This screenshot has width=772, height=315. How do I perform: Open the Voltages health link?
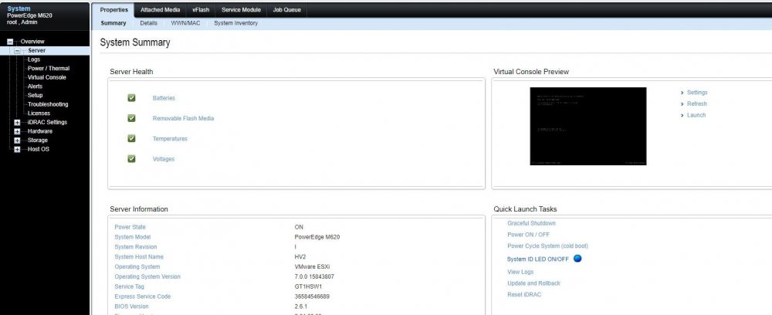[x=164, y=158]
